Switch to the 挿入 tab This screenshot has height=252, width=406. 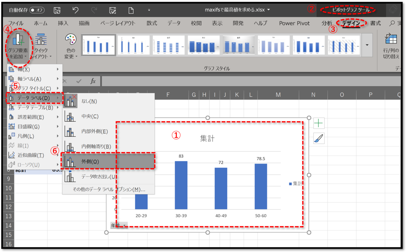[63, 23]
